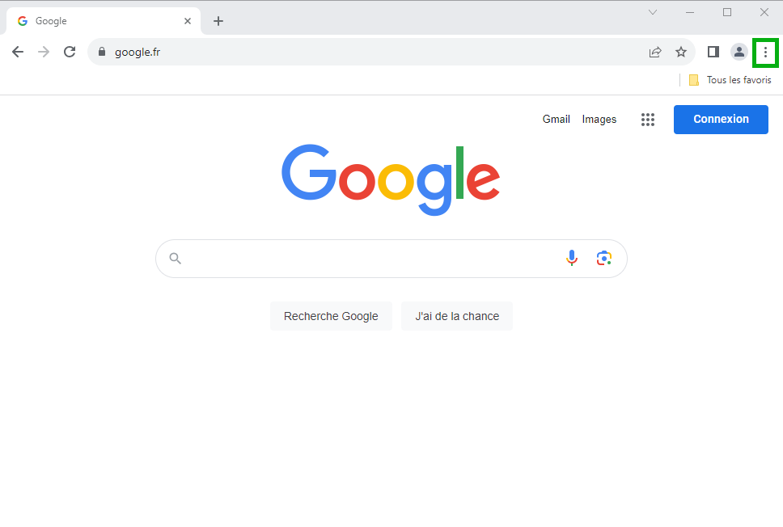
Task: Click the Recherche Google button
Action: [331, 316]
